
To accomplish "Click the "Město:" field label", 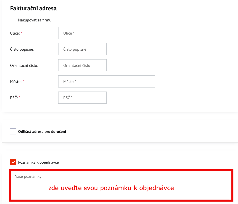I will tap(16, 81).
